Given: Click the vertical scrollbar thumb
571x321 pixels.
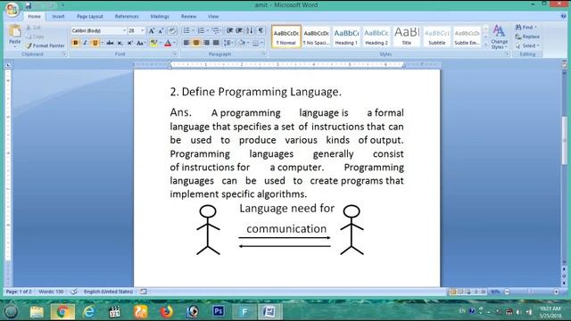Looking at the screenshot, I should click(x=565, y=141).
